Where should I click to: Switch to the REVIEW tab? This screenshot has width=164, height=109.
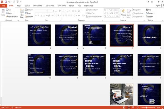point(72,6)
